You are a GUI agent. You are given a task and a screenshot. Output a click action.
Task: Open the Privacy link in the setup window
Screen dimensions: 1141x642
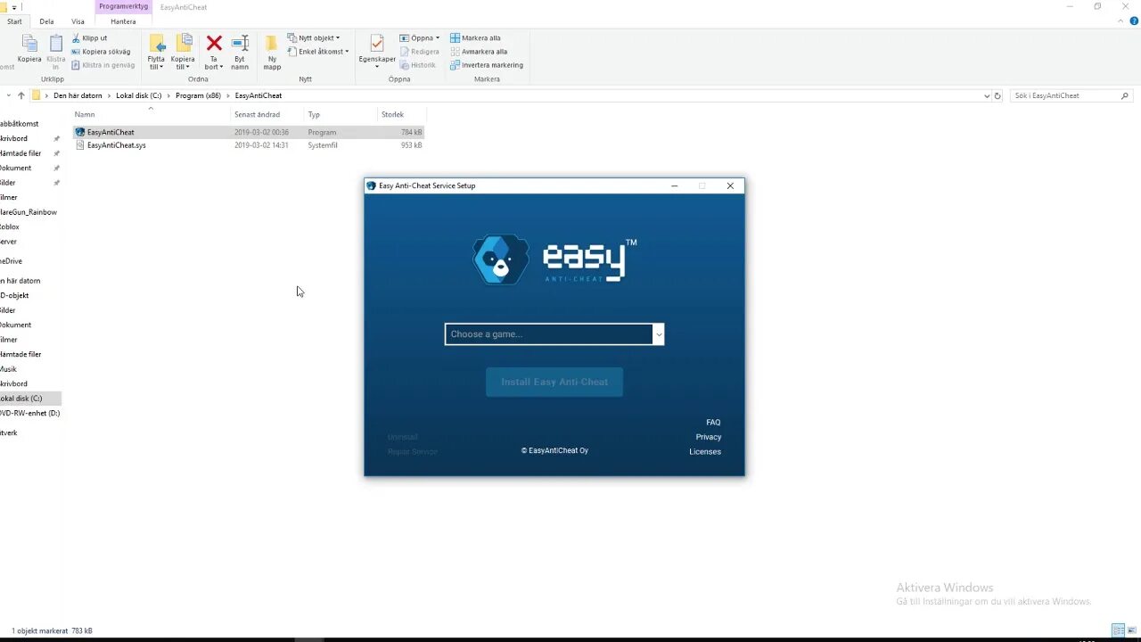[x=709, y=437]
